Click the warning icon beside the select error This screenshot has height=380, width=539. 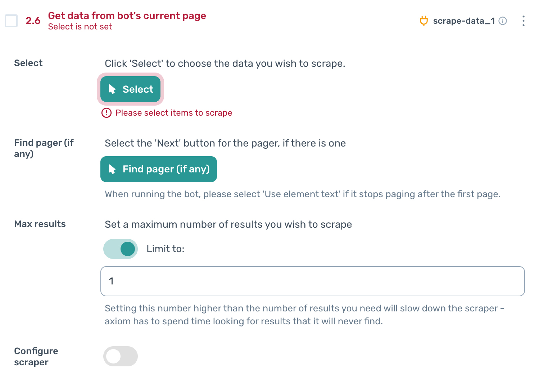107,113
